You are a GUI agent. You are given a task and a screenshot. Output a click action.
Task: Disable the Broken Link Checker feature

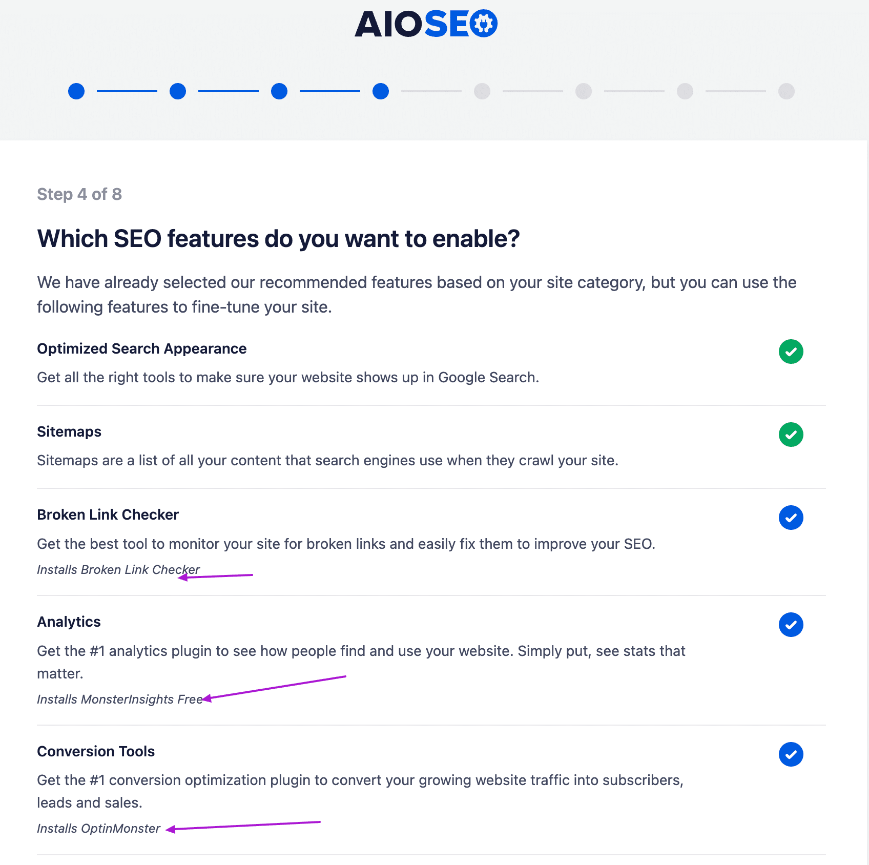[791, 518]
